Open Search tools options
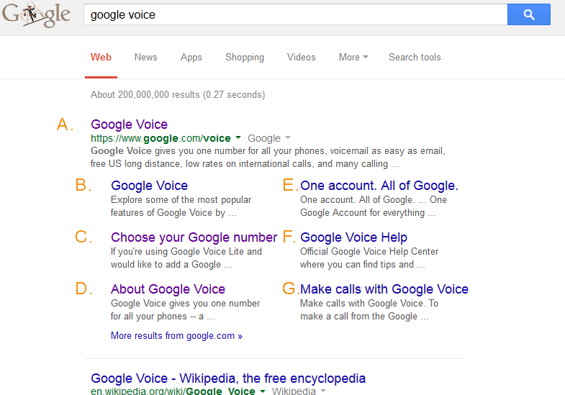 point(415,57)
